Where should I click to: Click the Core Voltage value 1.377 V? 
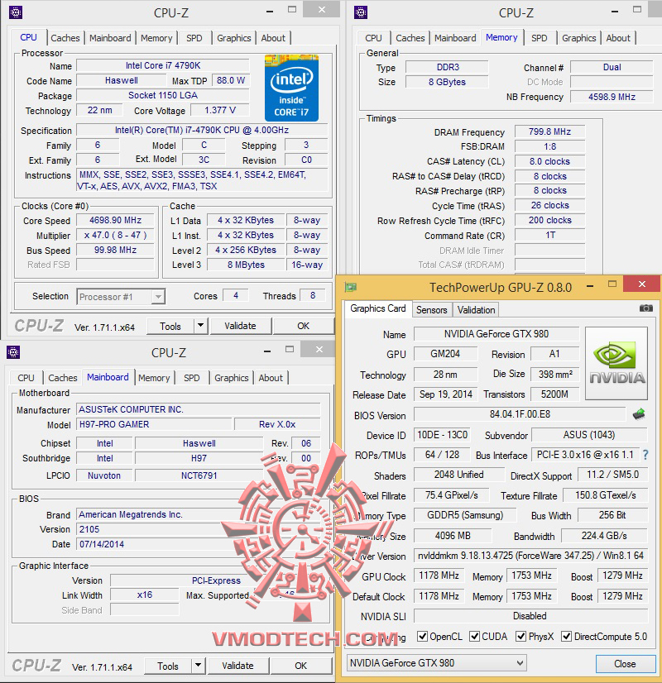(x=220, y=110)
